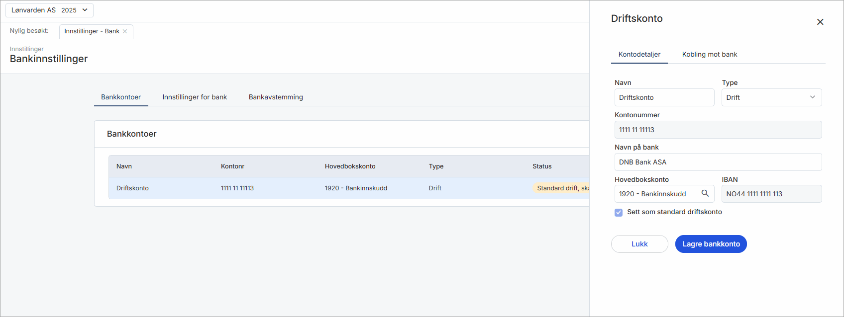
Task: Uncheck Sett som standard driftskonto
Action: click(619, 212)
